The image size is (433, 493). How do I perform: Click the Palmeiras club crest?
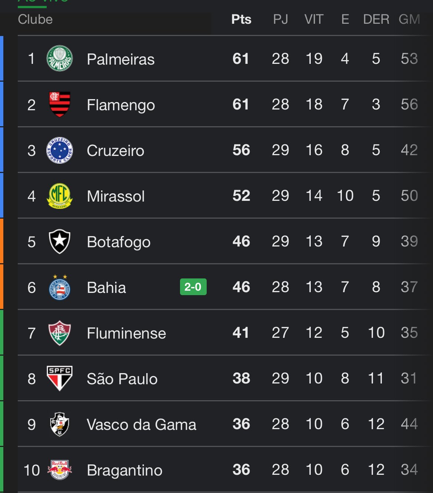59,59
